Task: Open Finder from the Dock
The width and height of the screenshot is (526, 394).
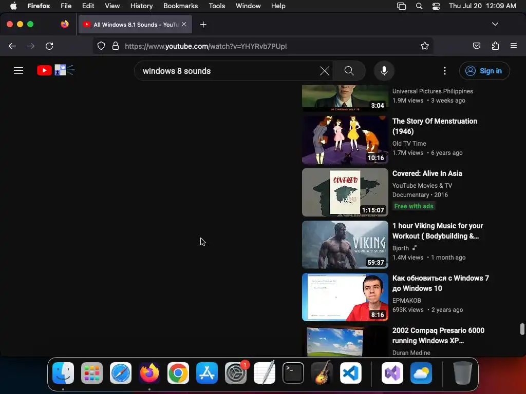Action: (x=63, y=373)
